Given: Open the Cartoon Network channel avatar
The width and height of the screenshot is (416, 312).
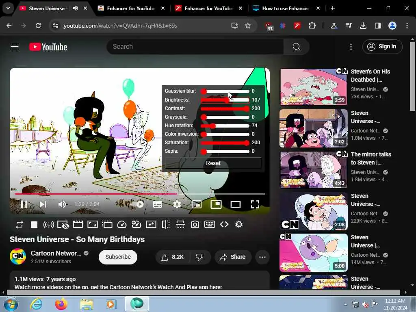Looking at the screenshot, I should (x=18, y=256).
